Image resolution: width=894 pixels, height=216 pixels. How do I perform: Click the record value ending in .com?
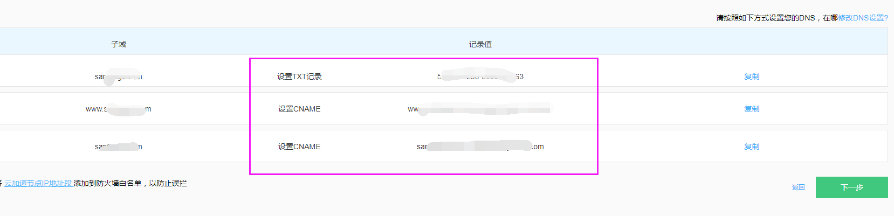tap(480, 147)
